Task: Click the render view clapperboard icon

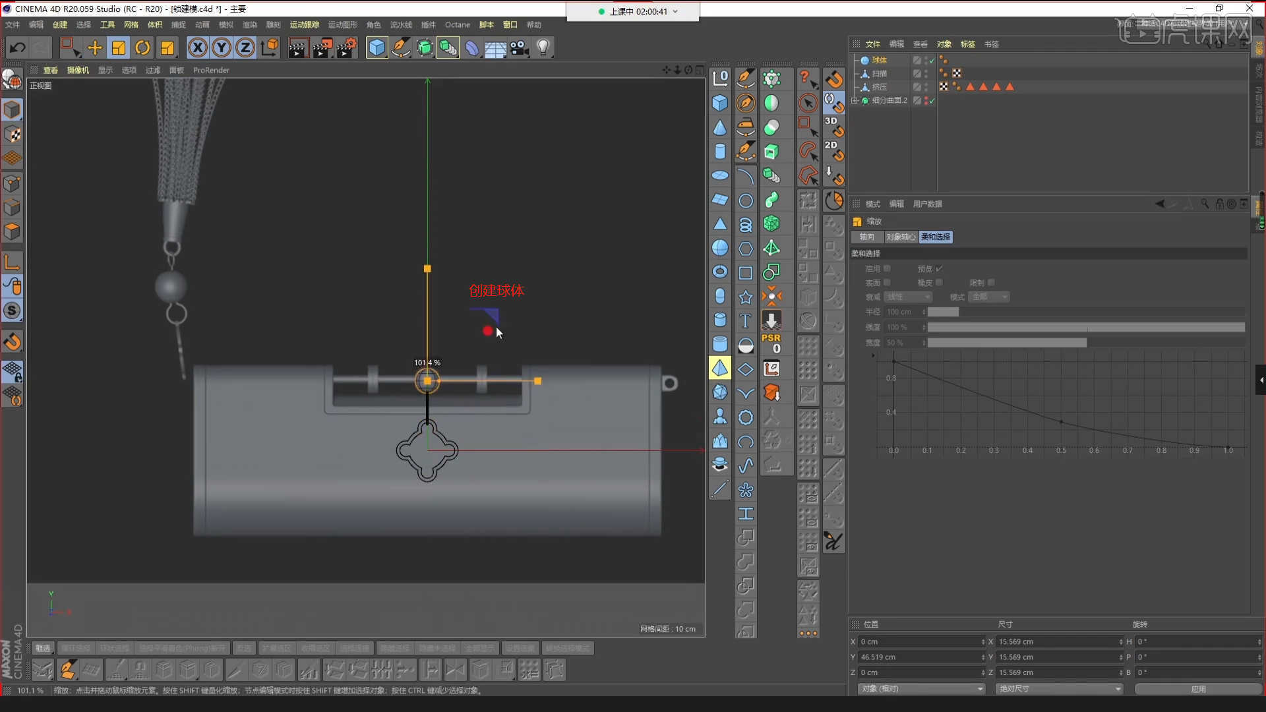Action: click(297, 47)
